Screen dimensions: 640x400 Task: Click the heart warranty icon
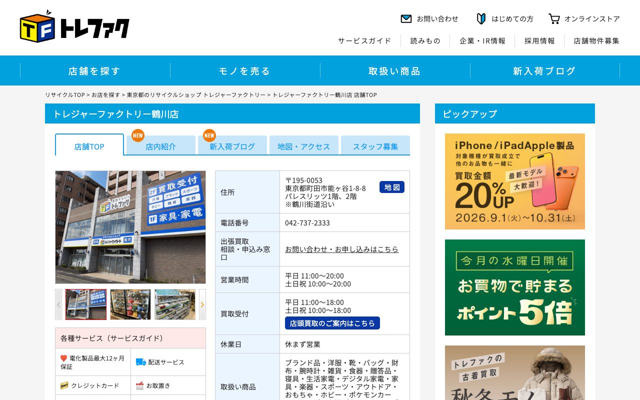[64, 358]
